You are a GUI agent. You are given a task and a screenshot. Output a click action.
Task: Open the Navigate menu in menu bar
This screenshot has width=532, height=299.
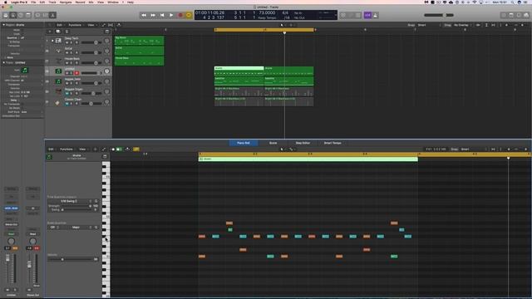pyautogui.click(x=66, y=2)
